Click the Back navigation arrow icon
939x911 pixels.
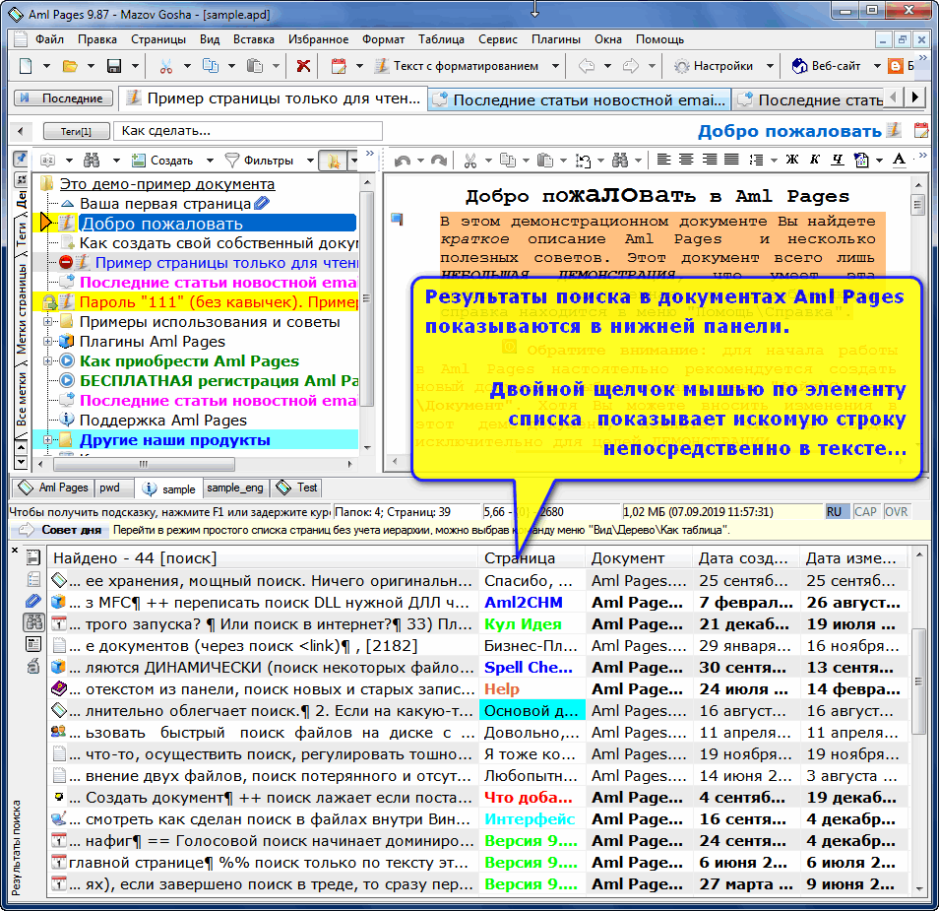click(x=587, y=66)
